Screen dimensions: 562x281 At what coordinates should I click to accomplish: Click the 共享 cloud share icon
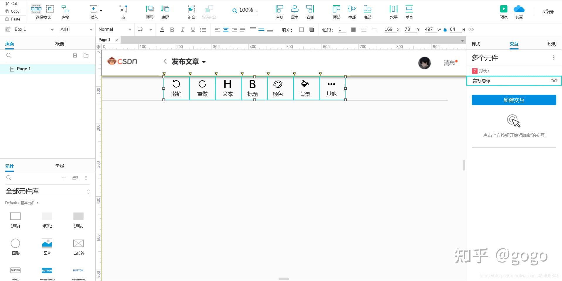(519, 9)
